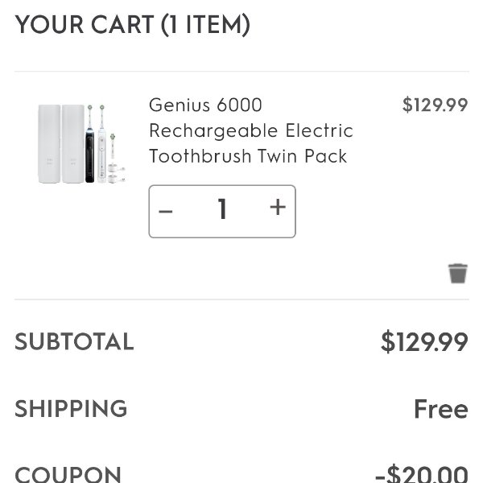Click the SHIPPING label

[71, 408]
